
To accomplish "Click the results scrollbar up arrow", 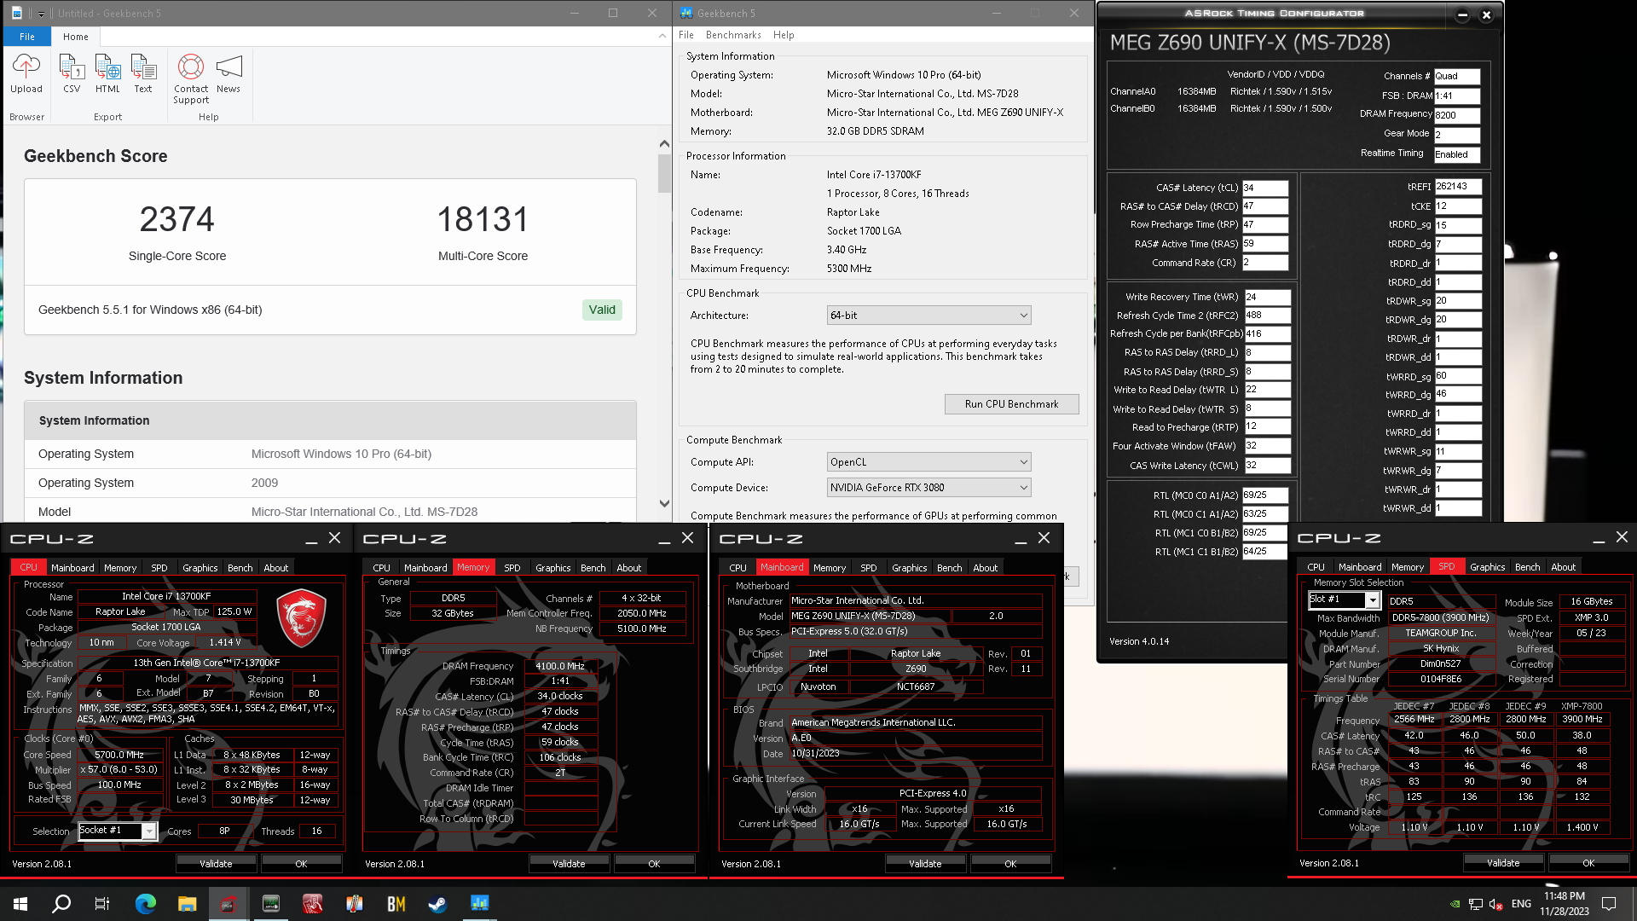I will [x=665, y=143].
